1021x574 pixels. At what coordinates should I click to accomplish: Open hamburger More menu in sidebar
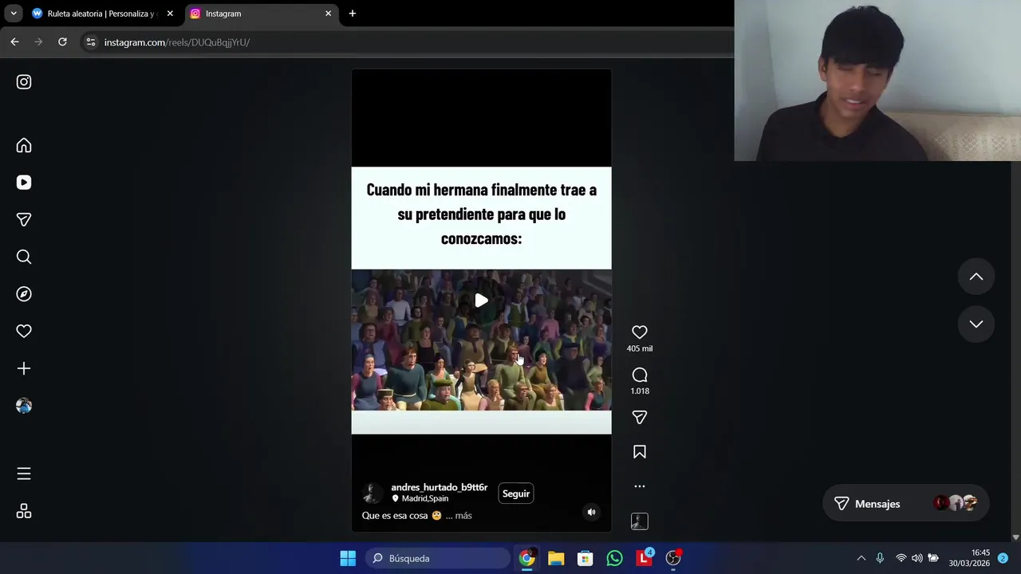coord(24,474)
